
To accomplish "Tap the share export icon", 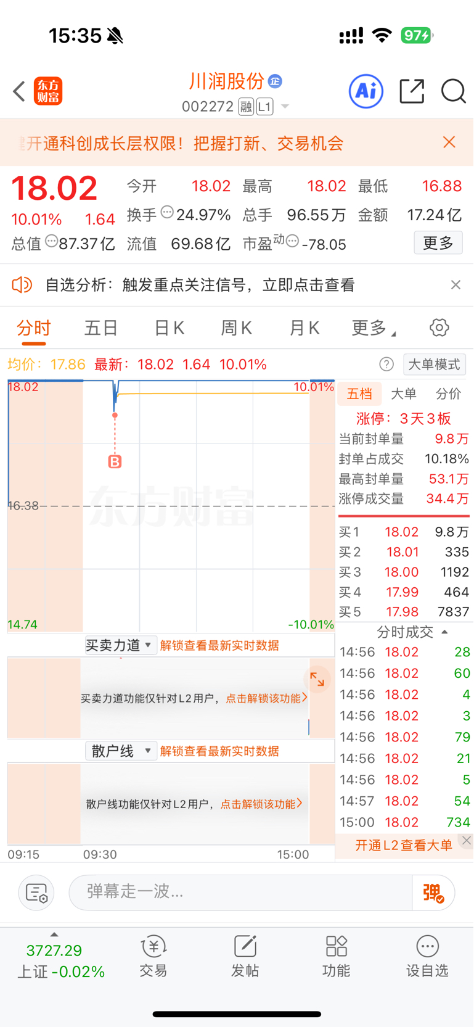I will coord(412,91).
